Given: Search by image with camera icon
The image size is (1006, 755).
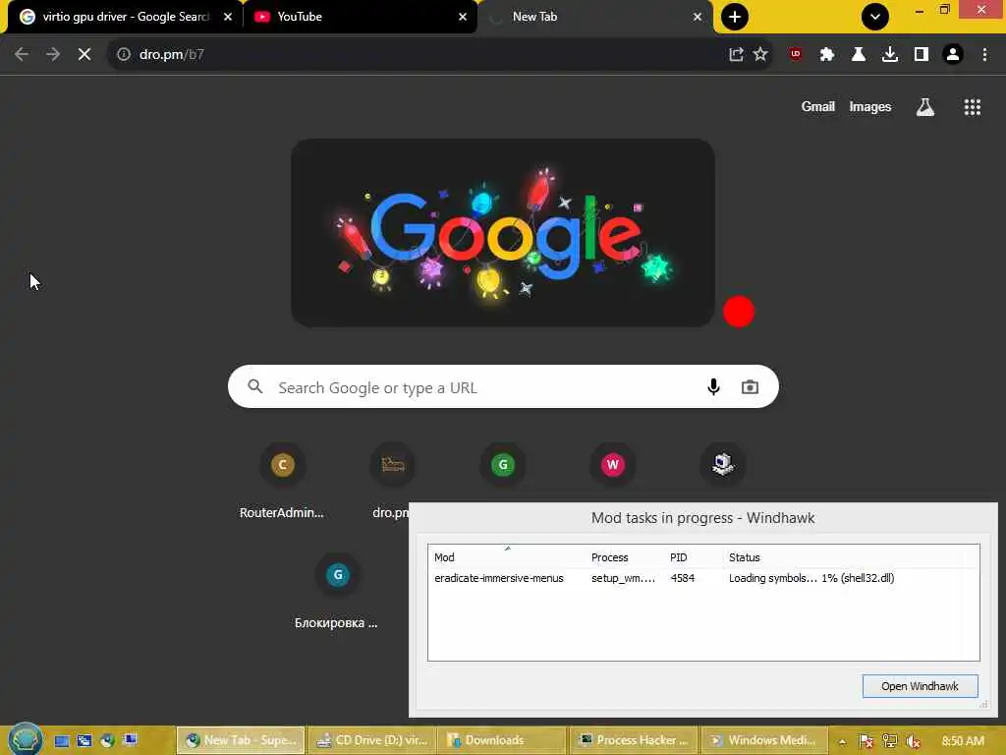Looking at the screenshot, I should pyautogui.click(x=750, y=387).
